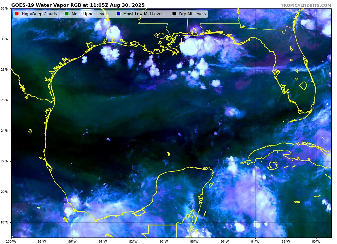337x244 pixels.
Task: Click the 84°W longitude axis label
Action: pyautogui.click(x=255, y=241)
